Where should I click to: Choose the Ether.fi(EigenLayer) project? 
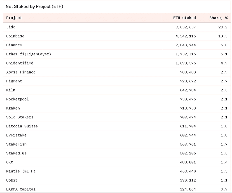pyautogui.click(x=29, y=54)
